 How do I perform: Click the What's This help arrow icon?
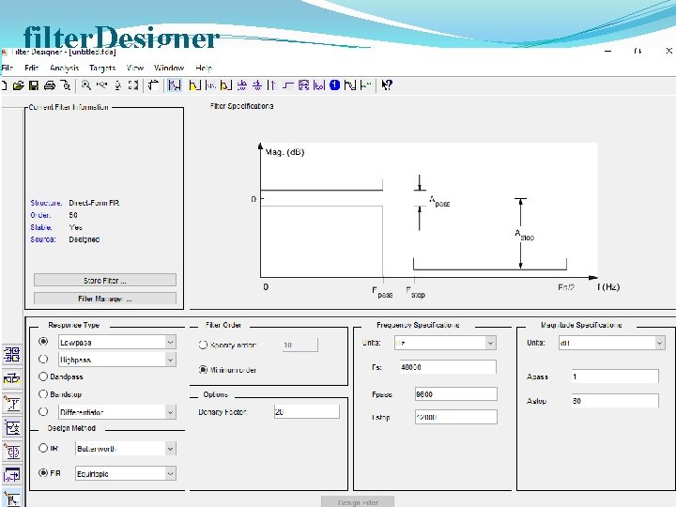click(387, 85)
